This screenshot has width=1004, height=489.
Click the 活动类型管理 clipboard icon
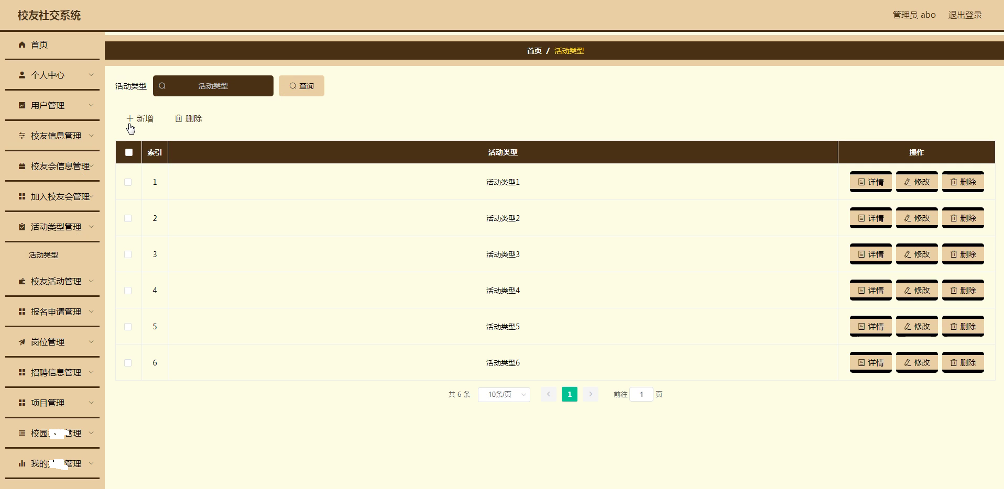(22, 227)
